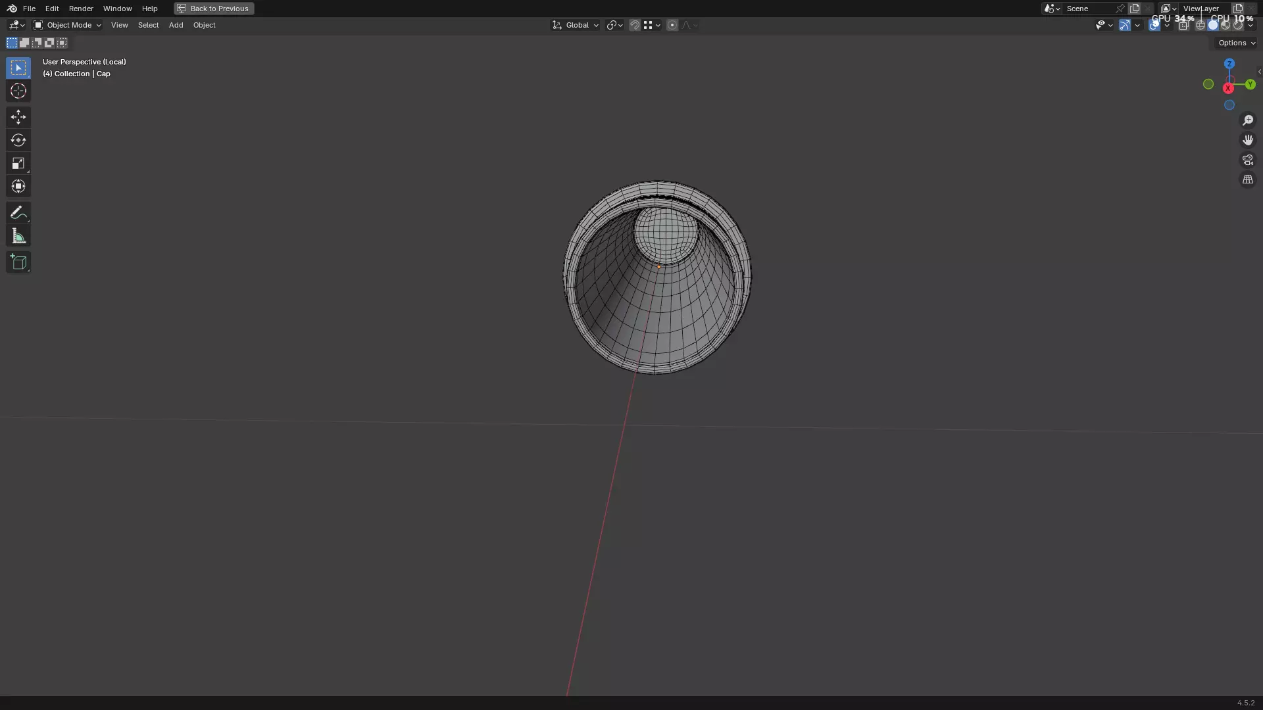Image resolution: width=1263 pixels, height=710 pixels.
Task: Toggle snapping magnet on
Action: click(634, 25)
